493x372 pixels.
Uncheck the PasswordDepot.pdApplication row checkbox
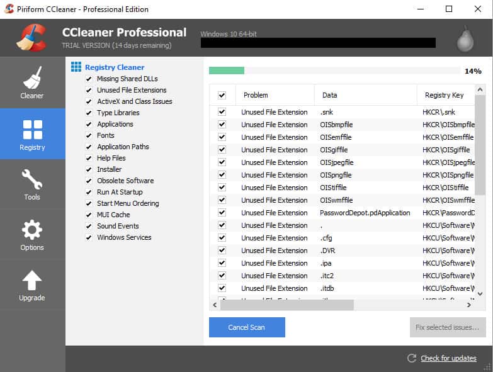(x=222, y=212)
